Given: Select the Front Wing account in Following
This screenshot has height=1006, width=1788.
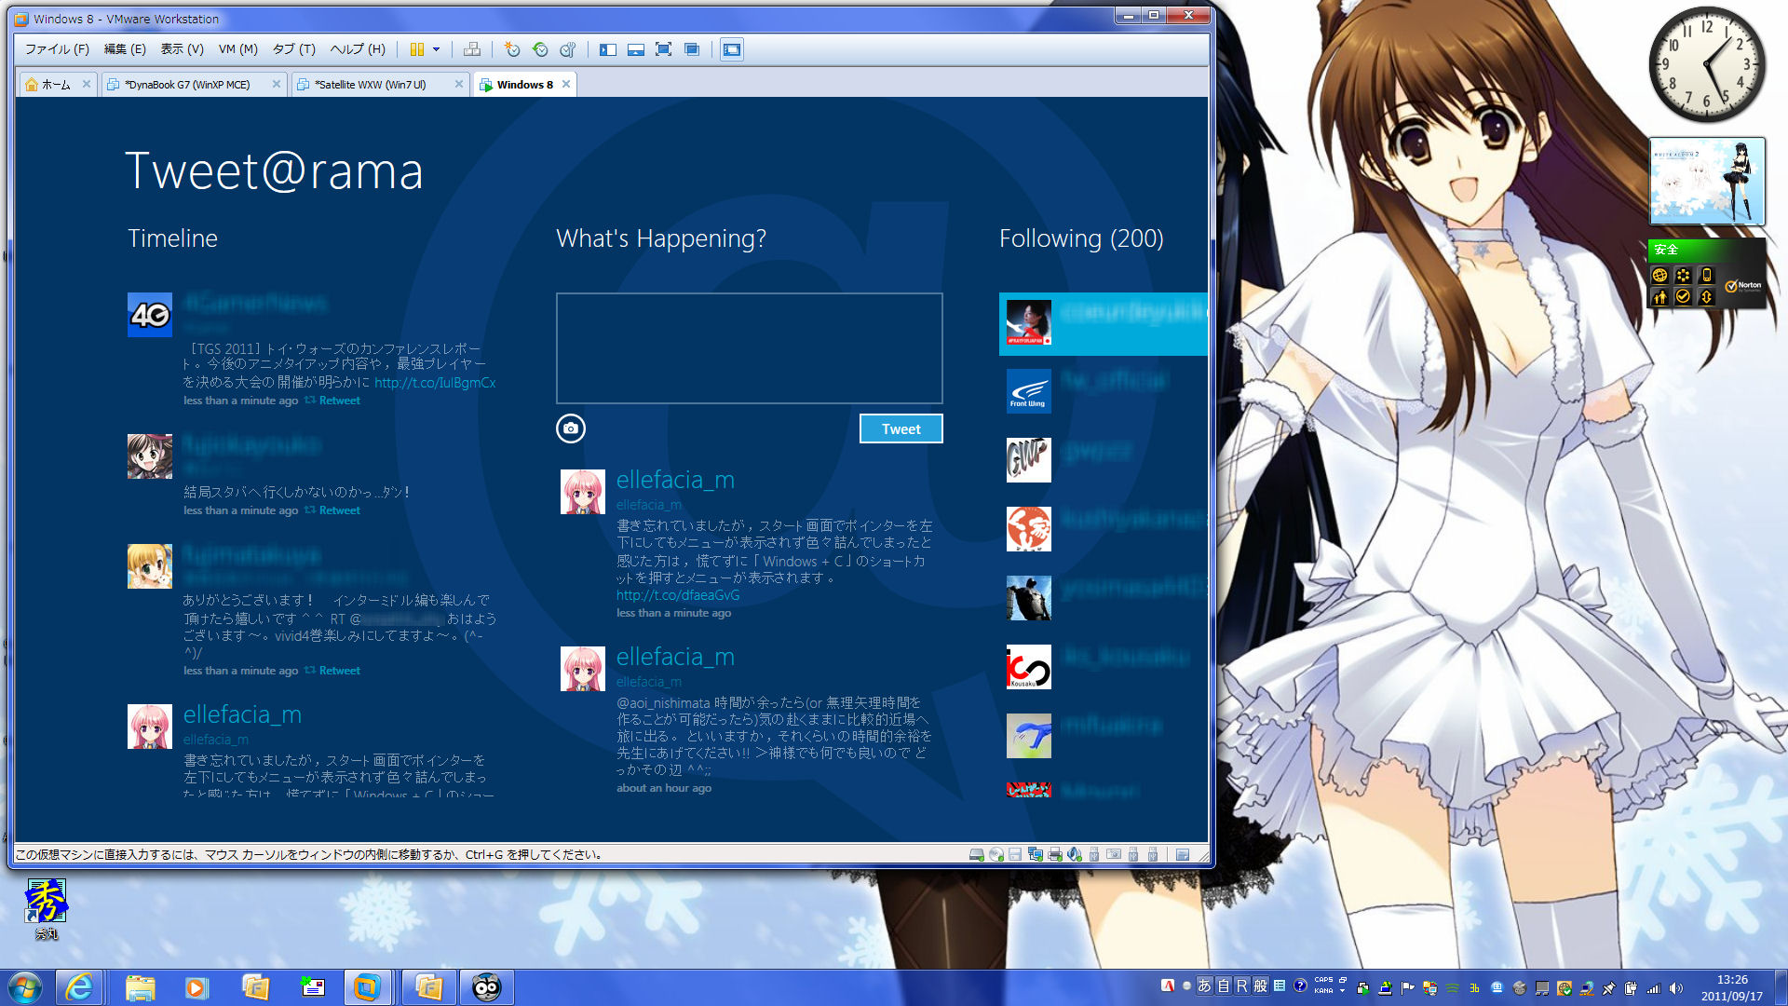Looking at the screenshot, I should coord(1029,391).
